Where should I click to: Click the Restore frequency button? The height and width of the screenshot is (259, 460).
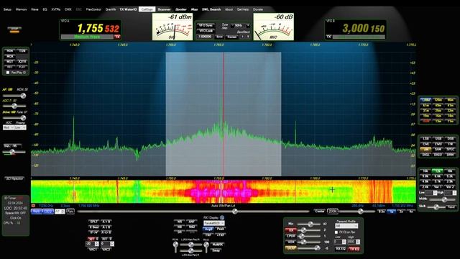[231, 37]
